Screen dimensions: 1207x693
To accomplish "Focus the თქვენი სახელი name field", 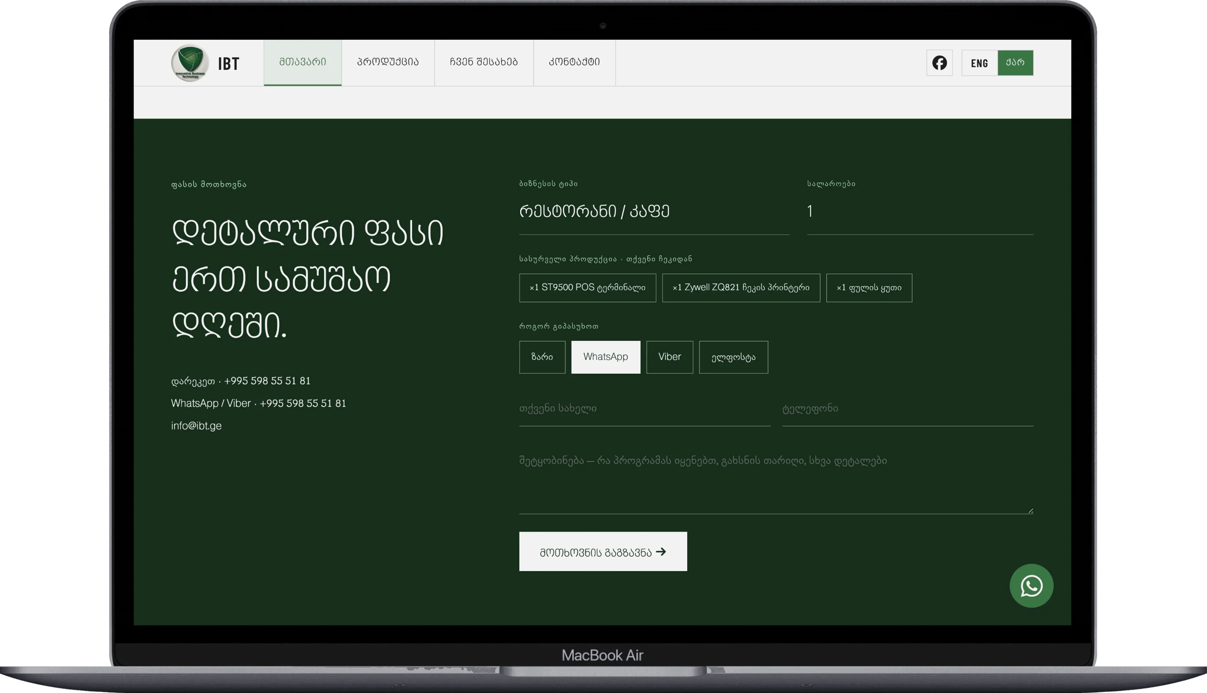I will [x=645, y=409].
